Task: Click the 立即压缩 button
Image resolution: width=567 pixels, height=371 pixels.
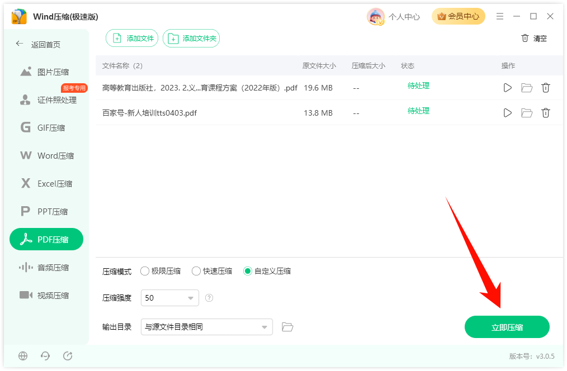Action: pyautogui.click(x=507, y=327)
